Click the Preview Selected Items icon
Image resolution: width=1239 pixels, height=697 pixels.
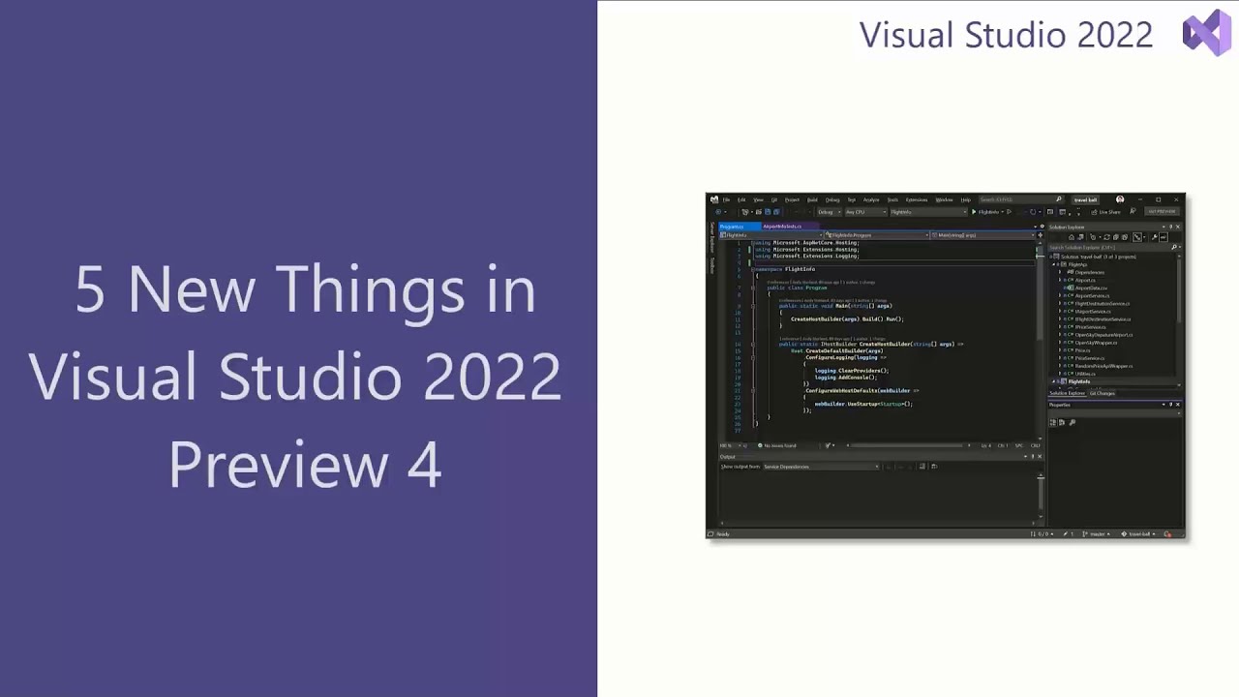(x=1163, y=237)
